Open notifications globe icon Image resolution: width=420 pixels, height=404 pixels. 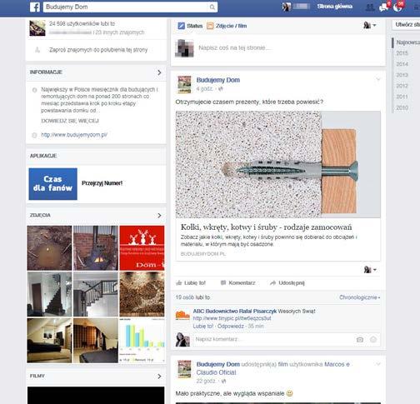pos(397,7)
